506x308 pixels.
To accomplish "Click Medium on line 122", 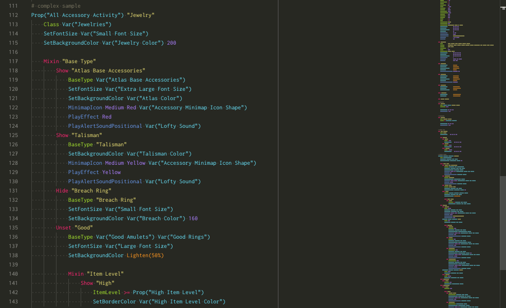I will point(115,108).
